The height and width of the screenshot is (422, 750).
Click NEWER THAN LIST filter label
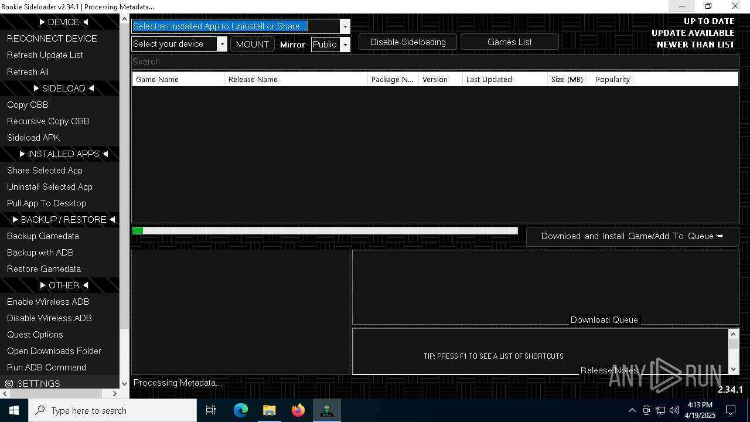[695, 45]
